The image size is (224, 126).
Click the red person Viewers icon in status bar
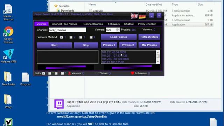click(69, 73)
